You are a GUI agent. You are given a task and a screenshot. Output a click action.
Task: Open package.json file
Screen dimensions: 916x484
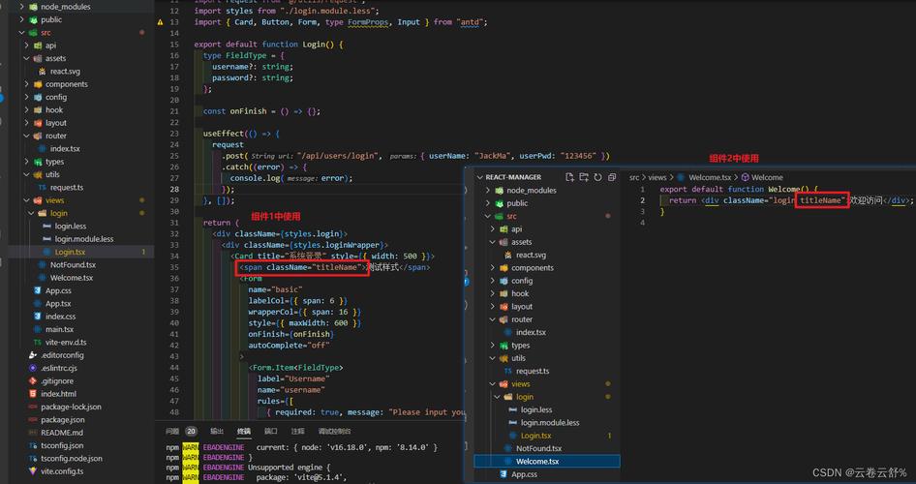tap(63, 419)
